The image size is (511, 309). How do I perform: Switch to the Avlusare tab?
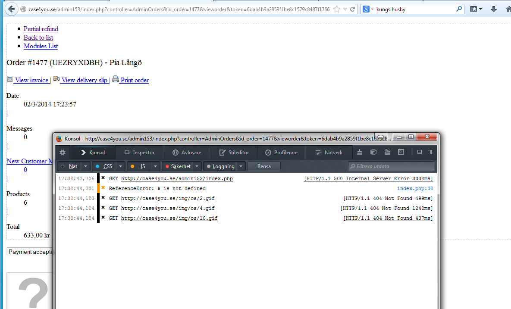[x=187, y=153]
